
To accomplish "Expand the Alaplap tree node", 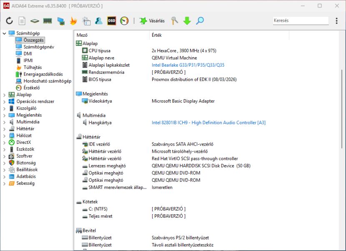I will click(x=4, y=95).
